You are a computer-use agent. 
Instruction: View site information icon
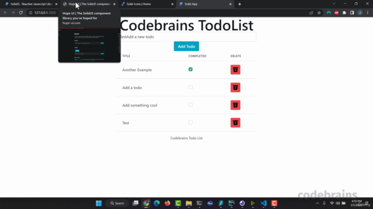pyautogui.click(x=30, y=13)
